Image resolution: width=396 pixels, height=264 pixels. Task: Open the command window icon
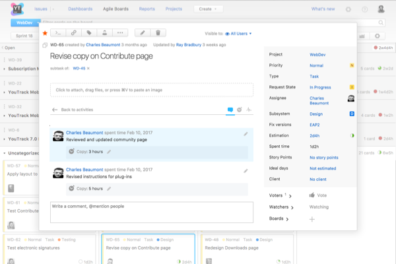[x=58, y=32]
